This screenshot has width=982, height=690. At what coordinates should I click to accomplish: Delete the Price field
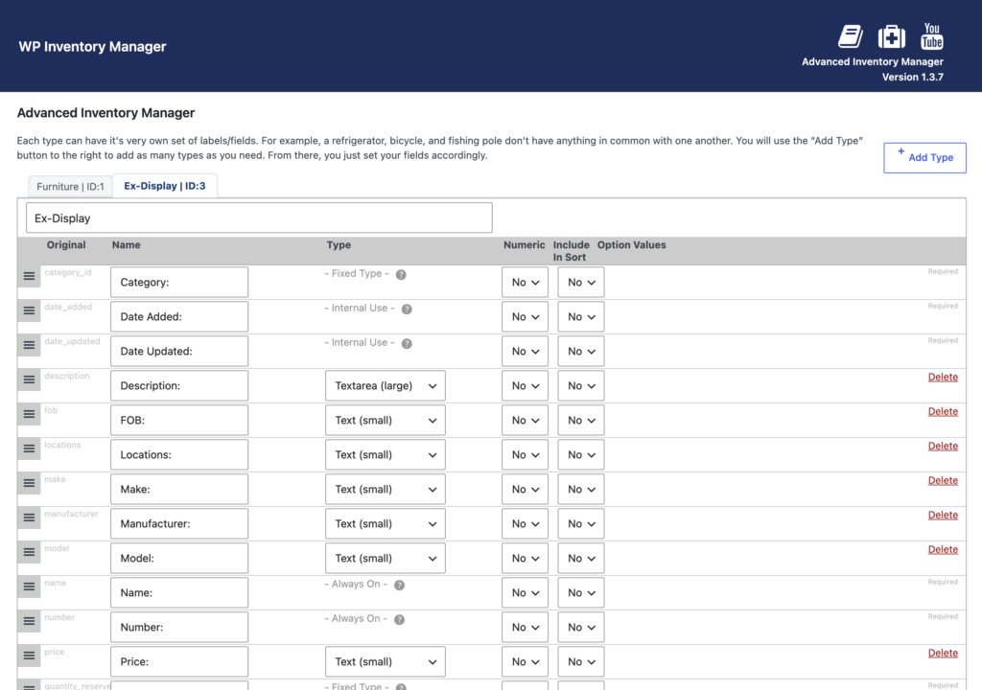click(x=943, y=653)
